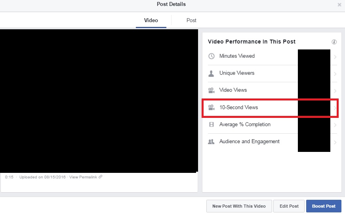The height and width of the screenshot is (214, 345).
Task: Open the Audience and Engagement label
Action: pos(249,142)
